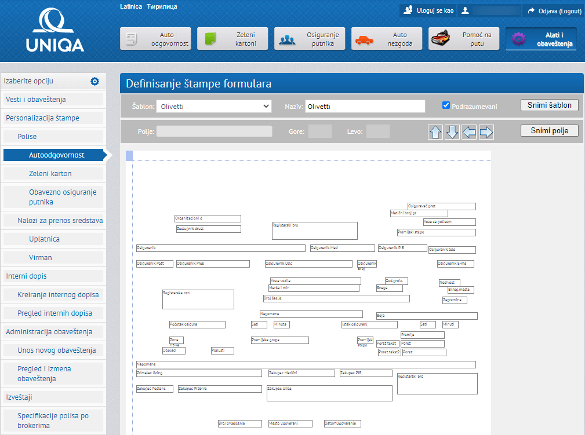The height and width of the screenshot is (435, 585).
Task: Click the Naziv text field
Action: point(365,106)
